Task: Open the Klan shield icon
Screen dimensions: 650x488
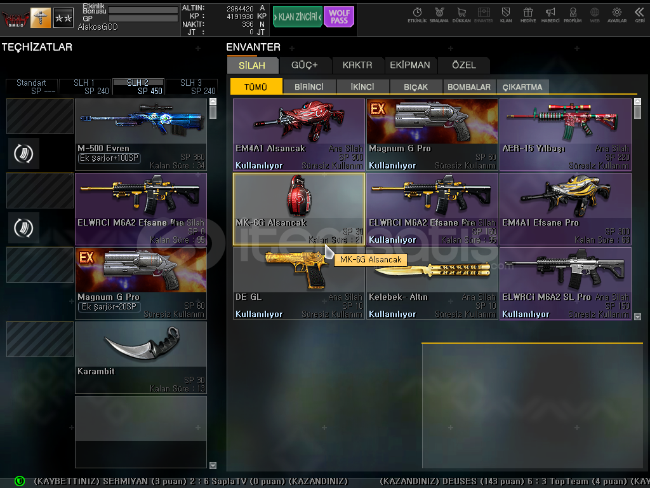Action: (x=506, y=15)
